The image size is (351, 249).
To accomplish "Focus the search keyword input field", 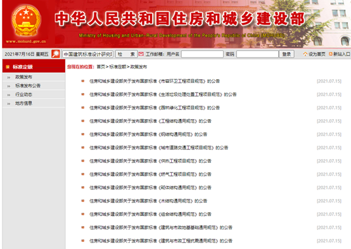I will point(87,54).
